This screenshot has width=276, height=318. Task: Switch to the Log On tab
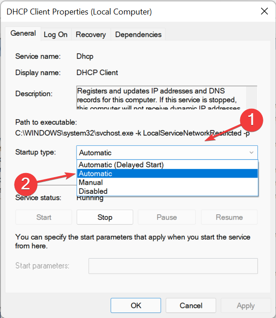click(55, 34)
